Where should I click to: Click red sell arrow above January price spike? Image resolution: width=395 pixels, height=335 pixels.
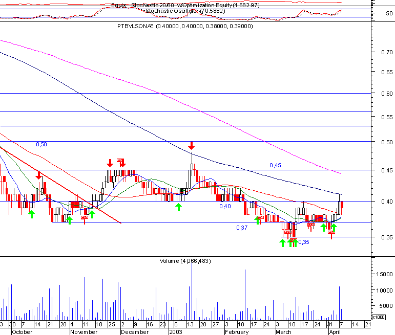(192, 145)
